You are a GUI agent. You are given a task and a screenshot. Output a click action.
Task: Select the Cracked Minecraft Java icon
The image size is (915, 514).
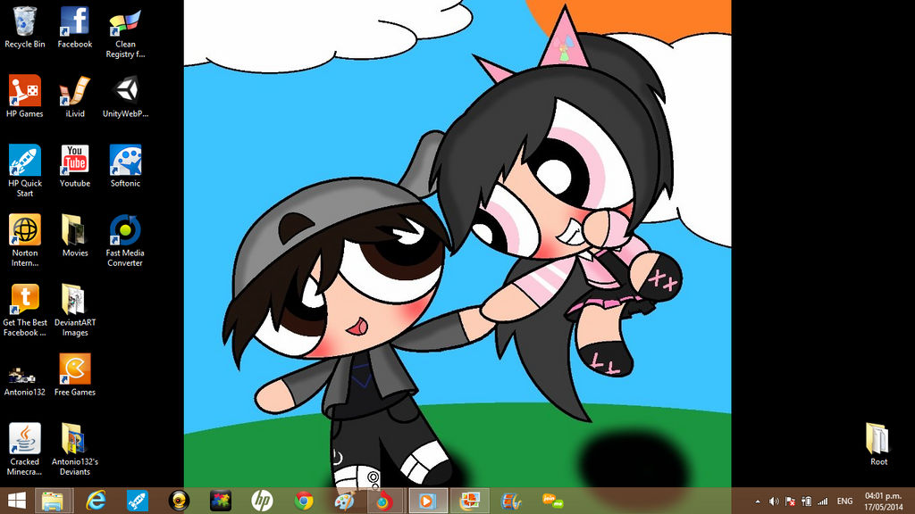(x=24, y=450)
